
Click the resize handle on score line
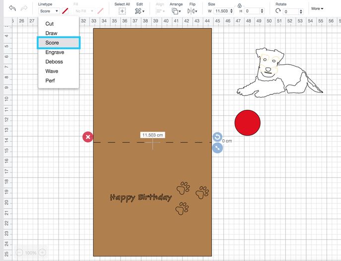[x=217, y=147]
